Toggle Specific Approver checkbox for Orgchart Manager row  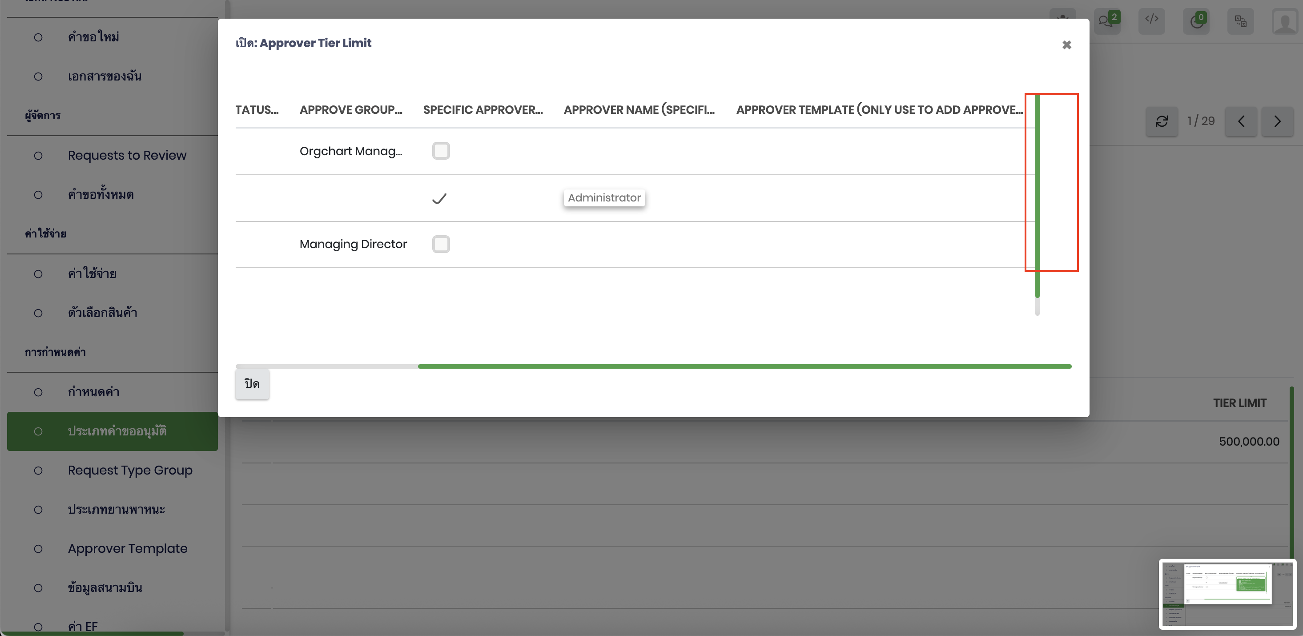click(441, 151)
